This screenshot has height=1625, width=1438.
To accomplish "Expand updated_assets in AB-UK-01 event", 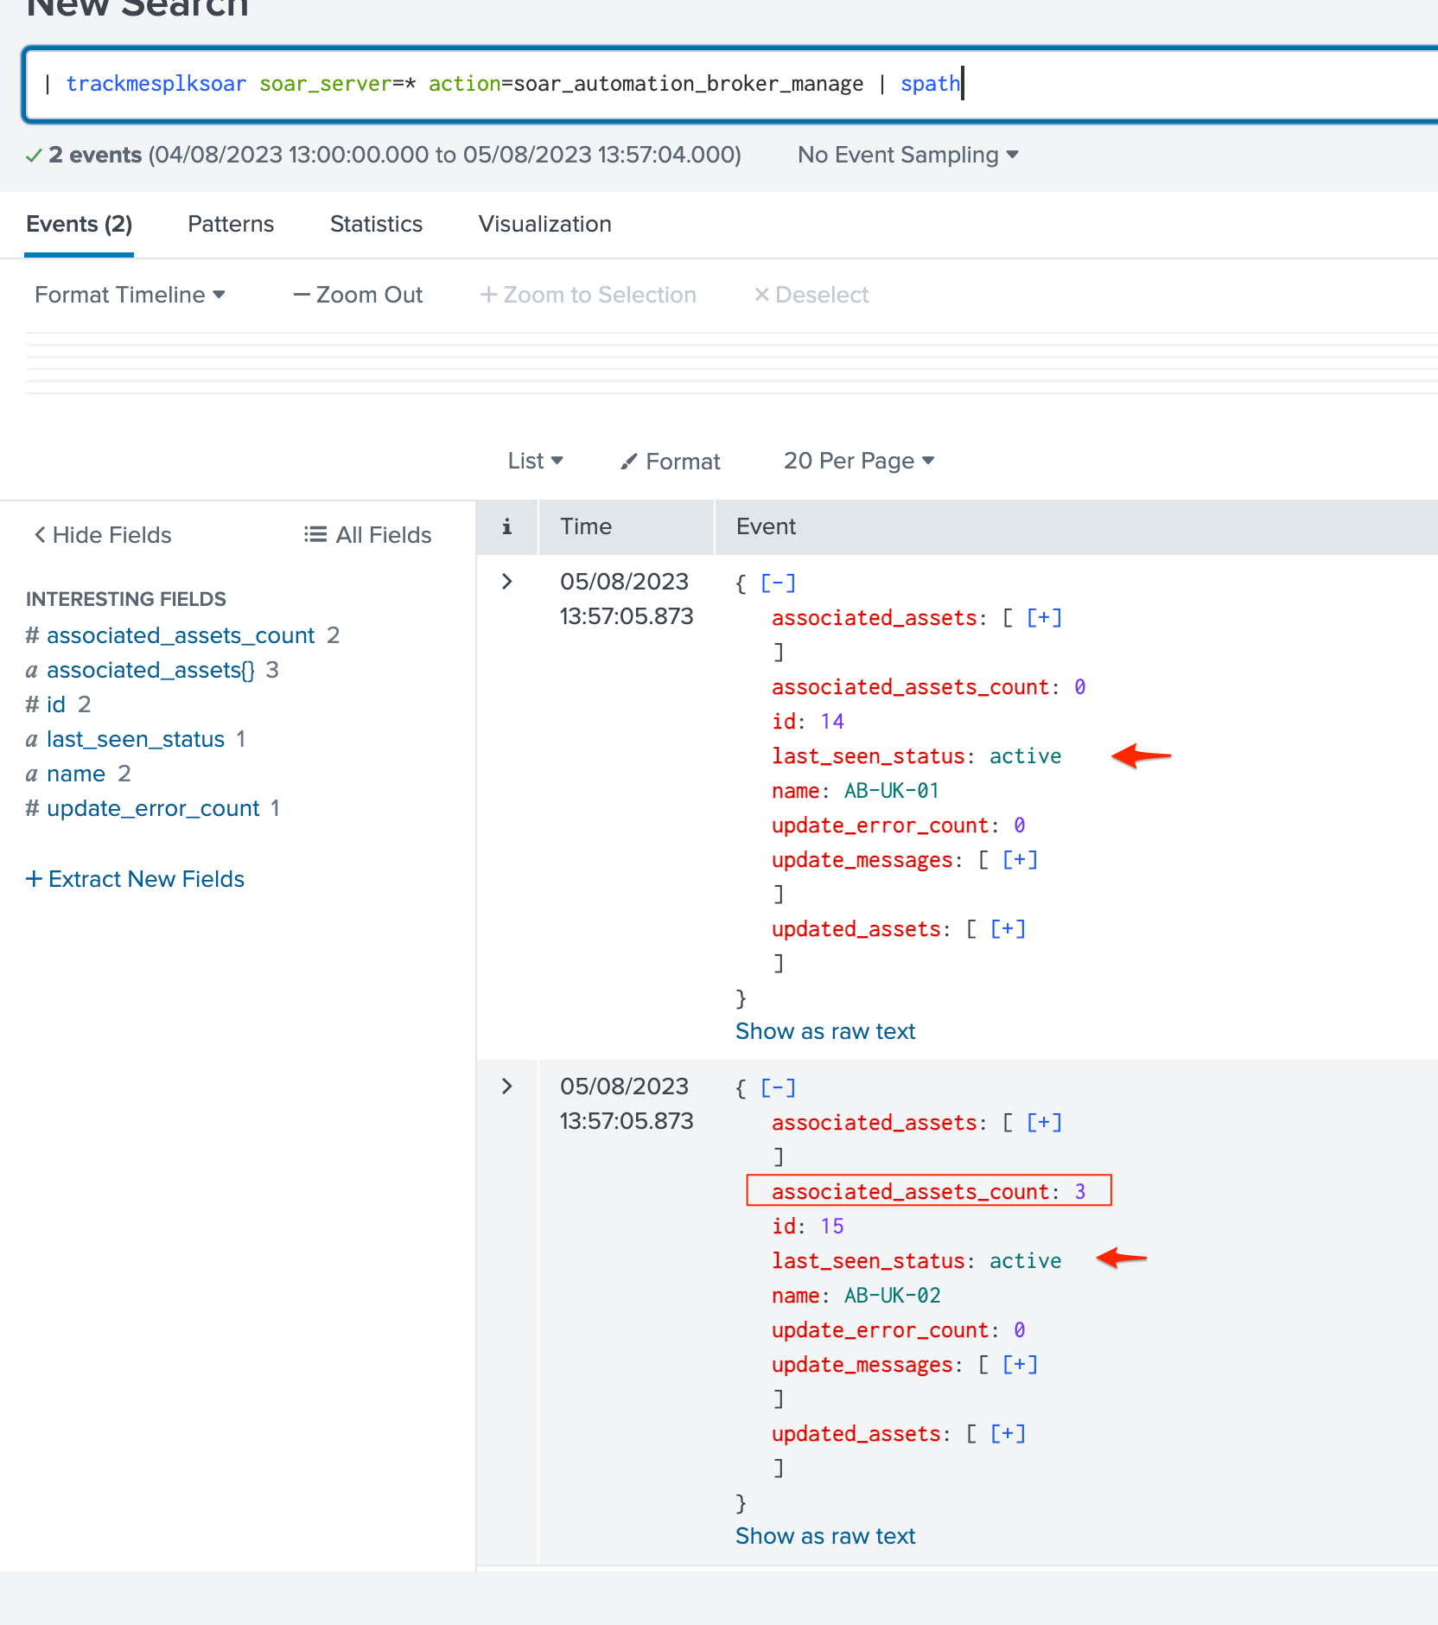I will click(1008, 929).
